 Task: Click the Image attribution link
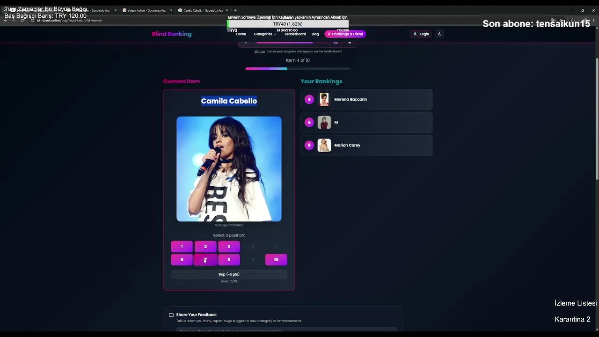tap(229, 225)
